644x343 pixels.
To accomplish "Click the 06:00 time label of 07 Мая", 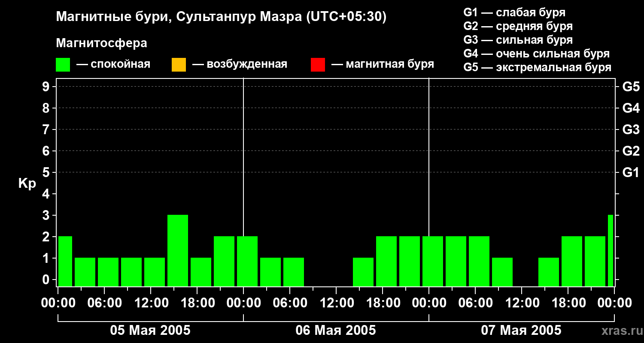I will click(475, 303).
